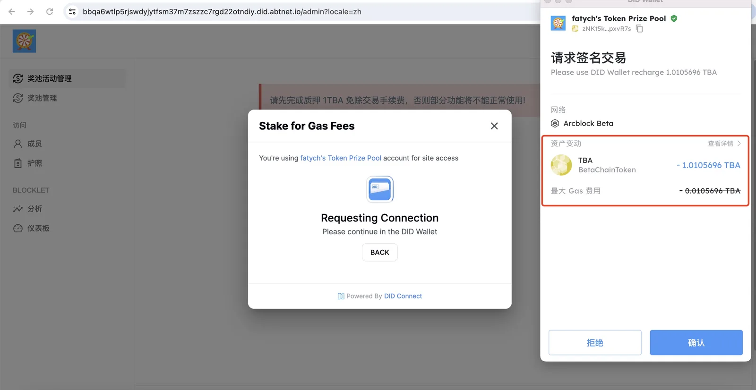Image resolution: width=756 pixels, height=390 pixels.
Task: View site information icon in address bar
Action: [x=72, y=11]
